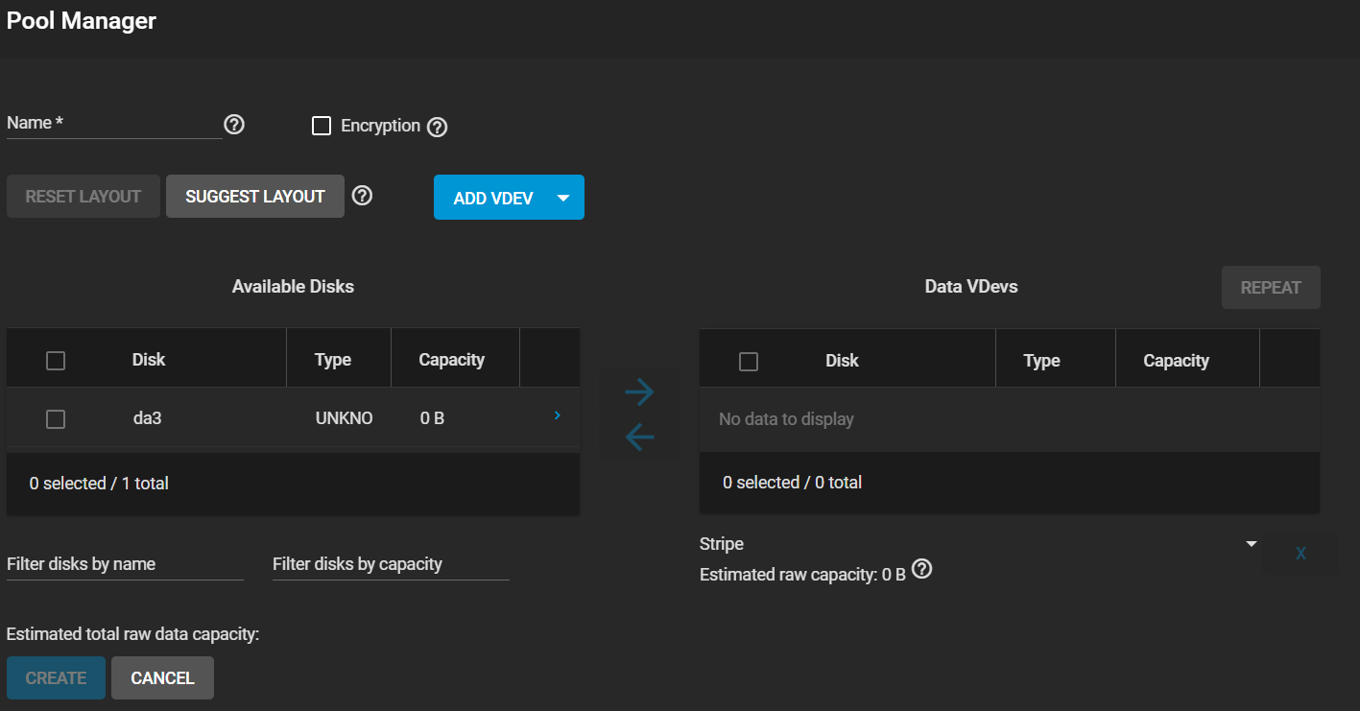The height and width of the screenshot is (711, 1360).
Task: Enable the Encryption checkbox
Action: (322, 126)
